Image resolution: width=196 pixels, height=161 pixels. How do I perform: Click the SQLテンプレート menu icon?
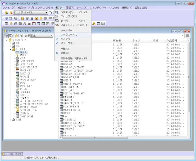coord(57,25)
